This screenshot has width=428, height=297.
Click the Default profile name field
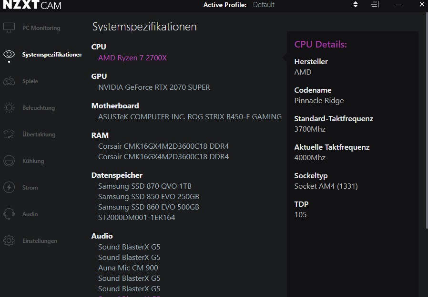click(x=264, y=5)
